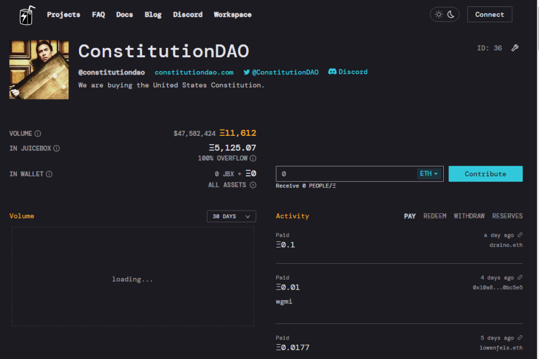The image size is (539, 359).
Task: Click the Connect wallet button
Action: pyautogui.click(x=490, y=15)
